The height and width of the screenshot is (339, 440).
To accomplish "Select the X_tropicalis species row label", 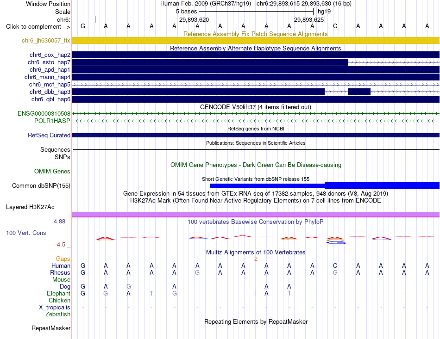I will point(55,308).
